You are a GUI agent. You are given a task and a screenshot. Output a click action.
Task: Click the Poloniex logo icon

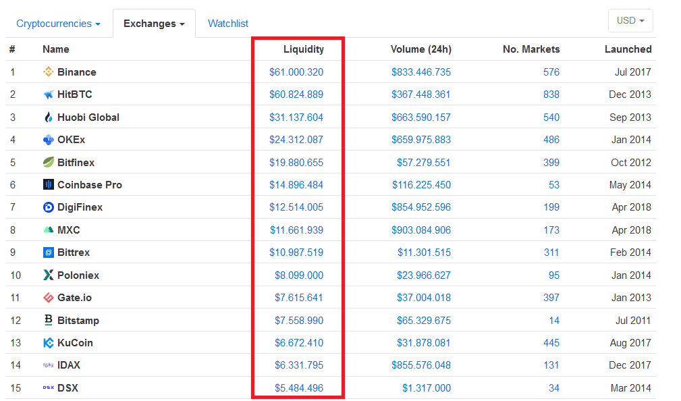pos(48,275)
